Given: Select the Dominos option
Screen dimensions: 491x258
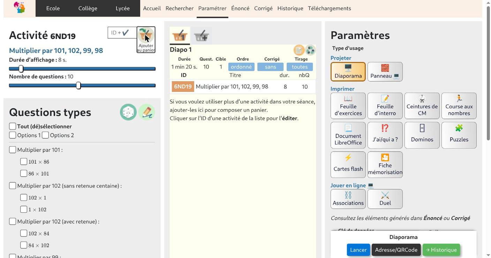Looking at the screenshot, I should pyautogui.click(x=422, y=135).
